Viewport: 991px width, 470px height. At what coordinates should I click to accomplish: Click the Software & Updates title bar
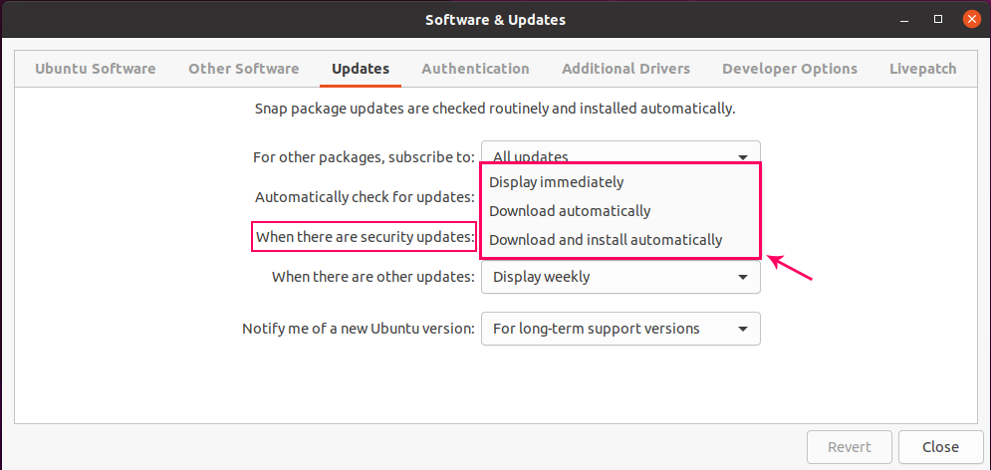495,19
